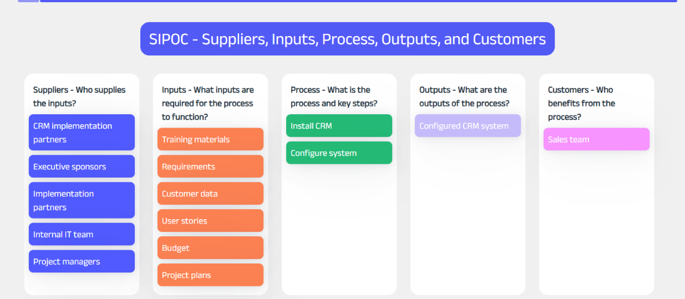685x299 pixels.
Task: Select the Training materials input card
Action: 210,139
